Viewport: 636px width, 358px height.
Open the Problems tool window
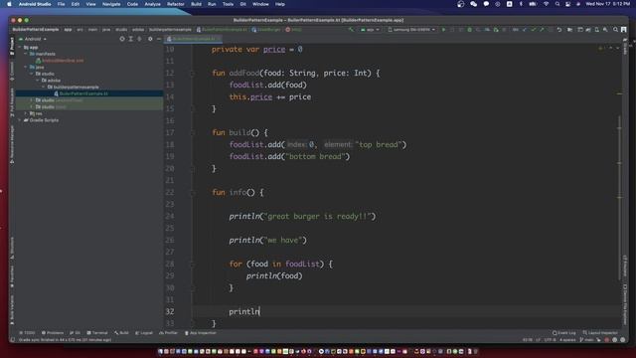click(x=53, y=333)
